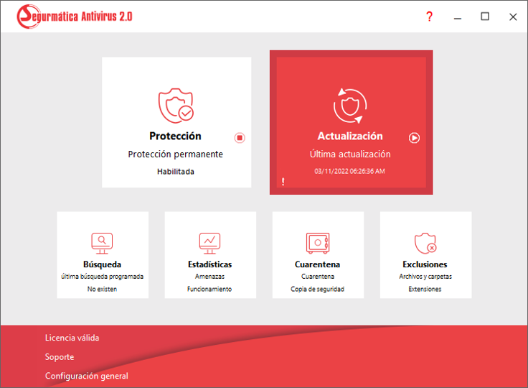Image resolution: width=528 pixels, height=388 pixels.
Task: Open Funcionamiento under Estadísticas
Action: (209, 289)
